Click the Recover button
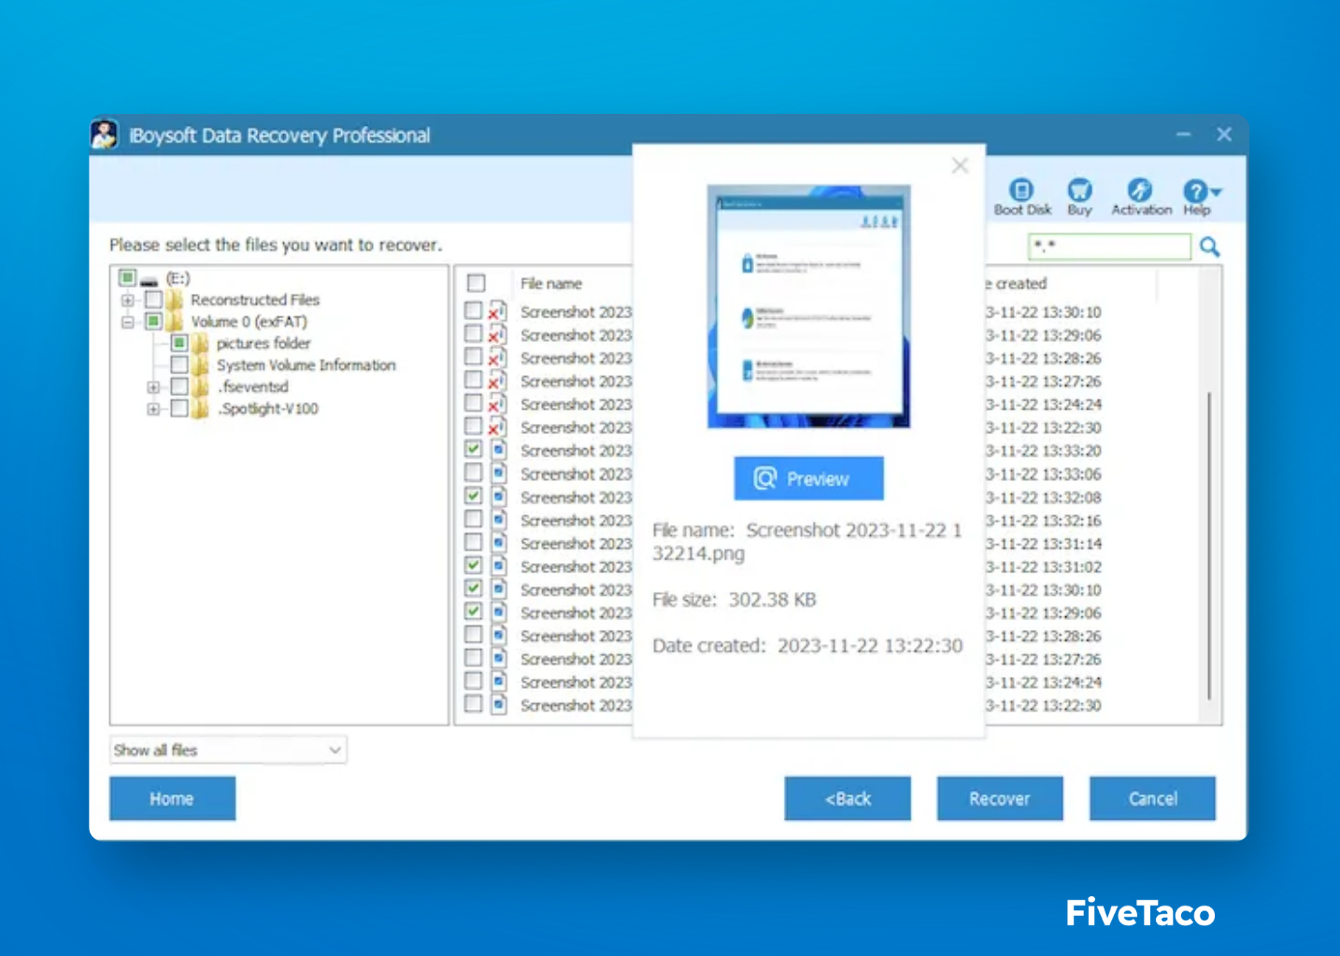Image resolution: width=1340 pixels, height=956 pixels. [1000, 799]
